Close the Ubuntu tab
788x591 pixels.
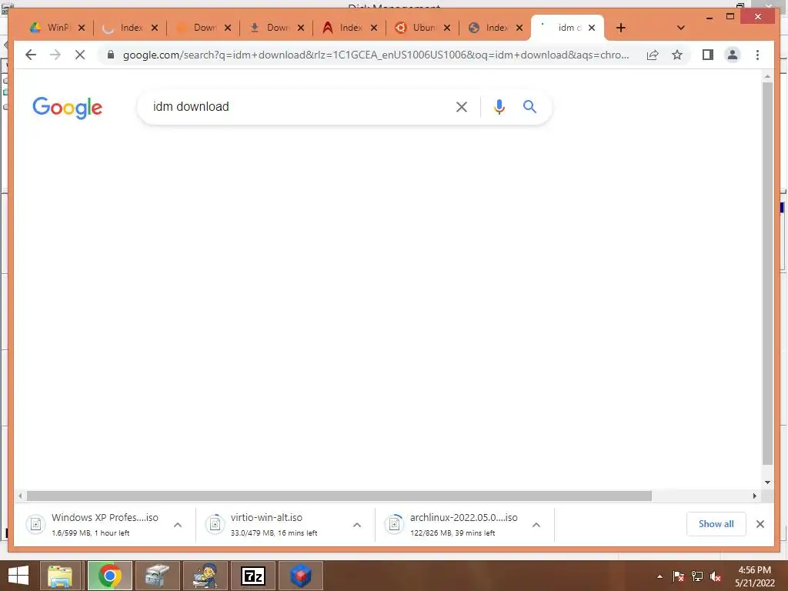pyautogui.click(x=447, y=28)
